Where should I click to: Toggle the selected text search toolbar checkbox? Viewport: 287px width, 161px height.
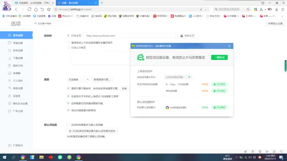[x=68, y=96]
